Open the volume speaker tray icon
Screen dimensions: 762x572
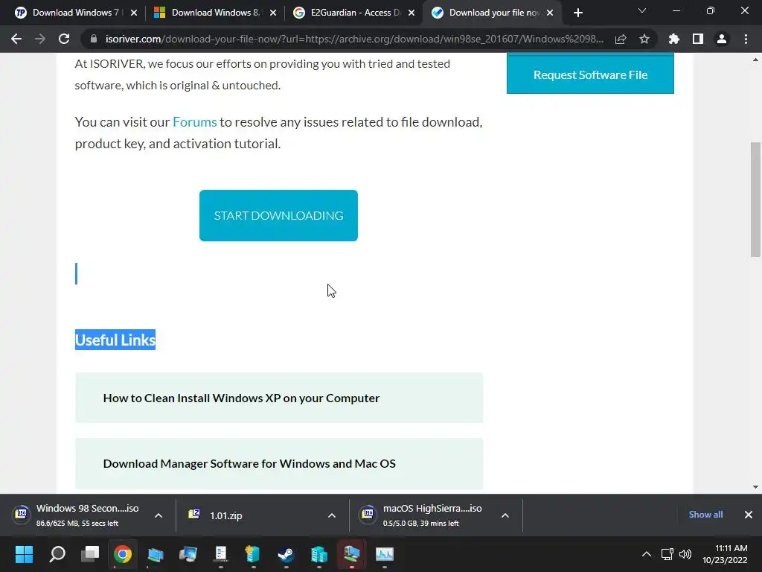tap(685, 554)
